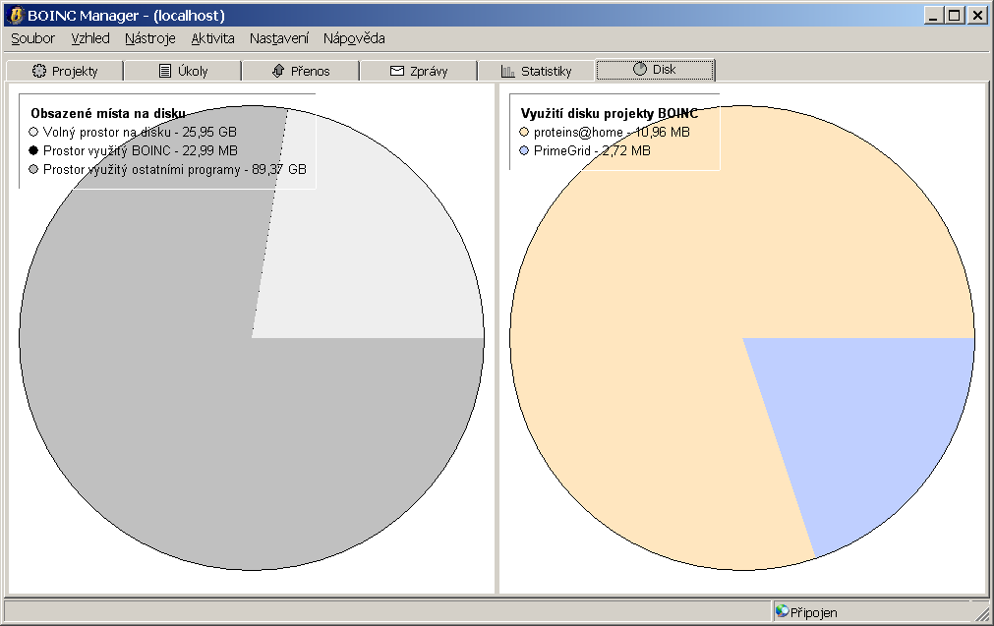The image size is (994, 626).
Task: Click the Připojen connection status icon
Action: [x=783, y=611]
